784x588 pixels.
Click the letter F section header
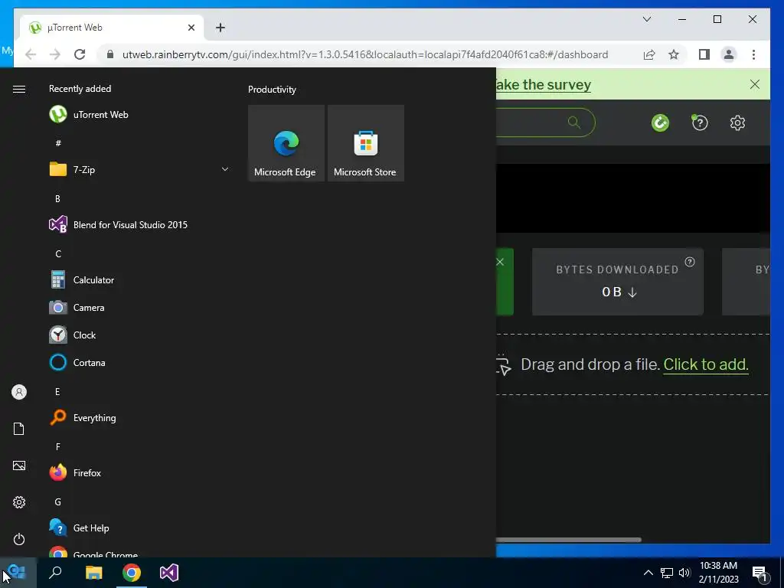[x=58, y=447]
